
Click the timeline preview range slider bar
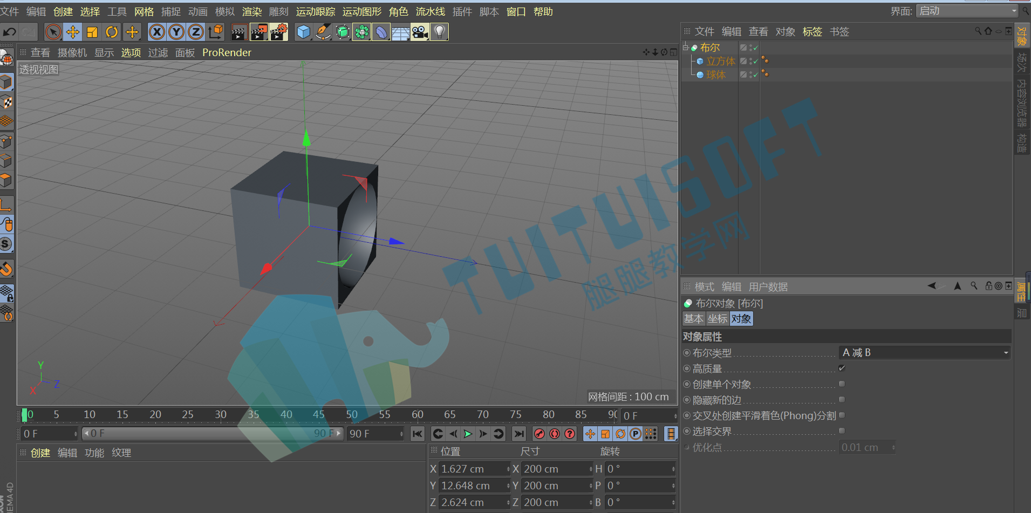point(213,434)
